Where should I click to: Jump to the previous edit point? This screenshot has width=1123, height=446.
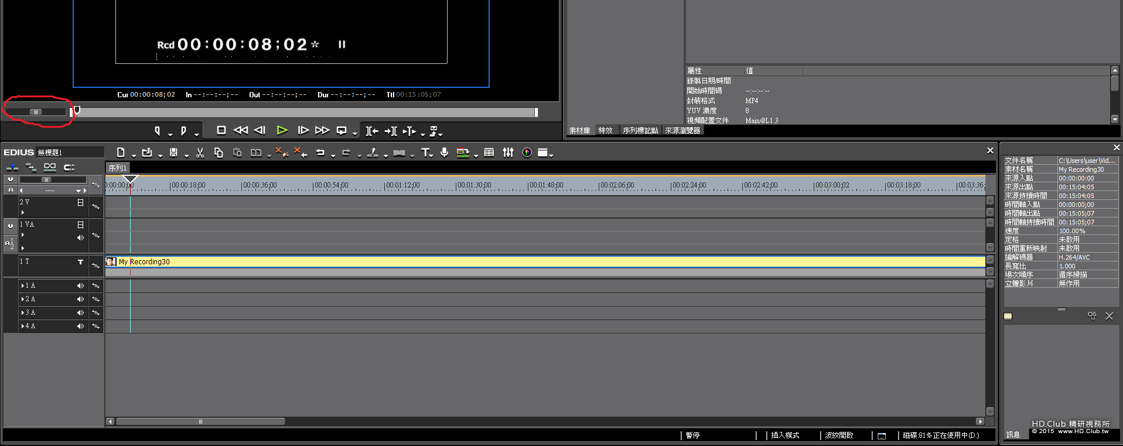pos(372,131)
